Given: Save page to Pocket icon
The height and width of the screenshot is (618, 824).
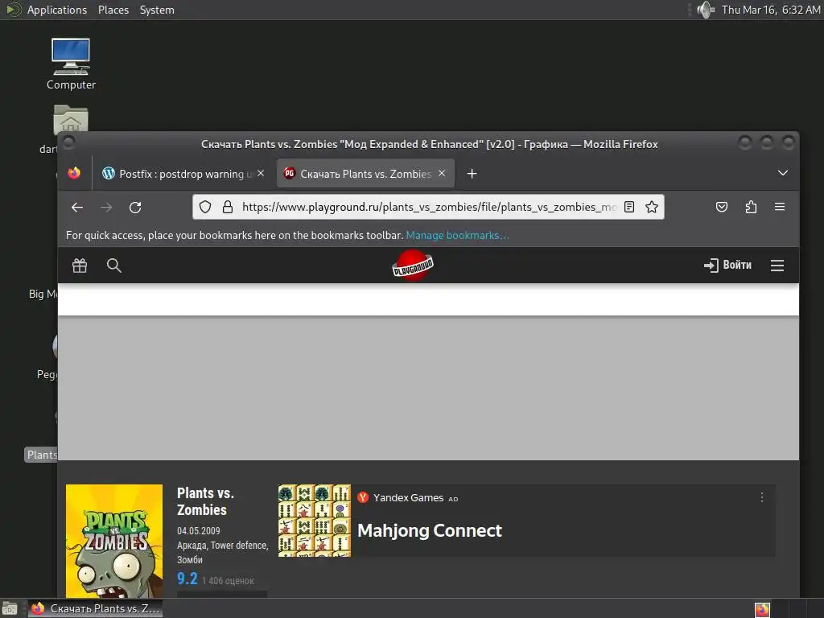Looking at the screenshot, I should [722, 207].
